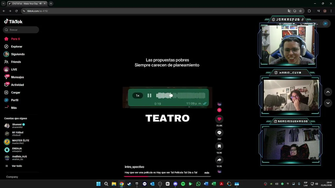Click the address bar URL
The width and height of the screenshot is (335, 188).
[38, 11]
